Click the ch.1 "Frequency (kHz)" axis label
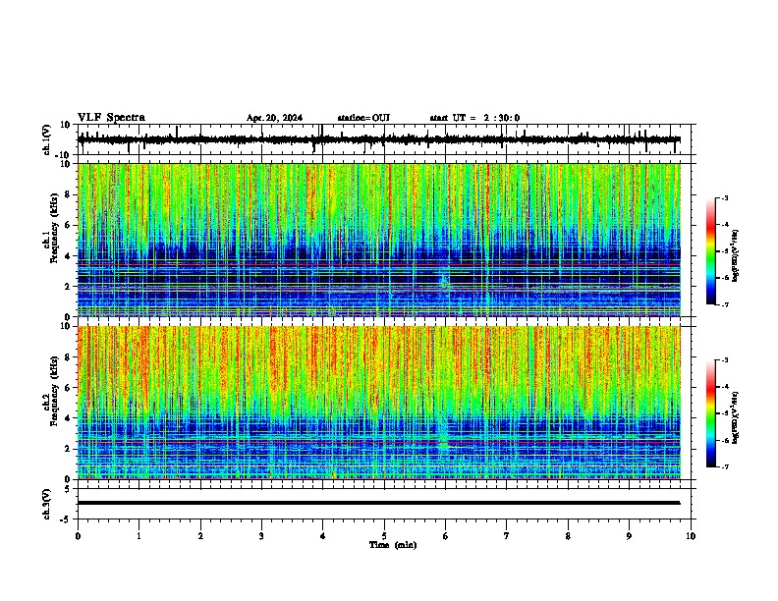This screenshot has width=778, height=601. click(x=54, y=228)
